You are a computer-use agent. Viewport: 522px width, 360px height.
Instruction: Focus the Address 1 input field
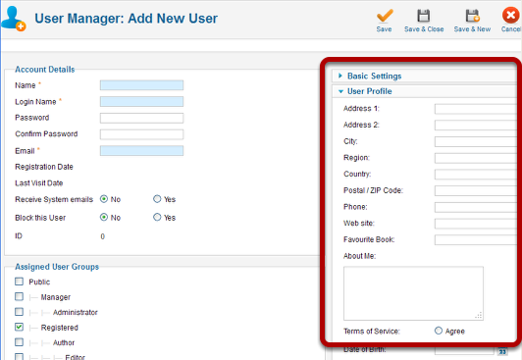pyautogui.click(x=476, y=109)
